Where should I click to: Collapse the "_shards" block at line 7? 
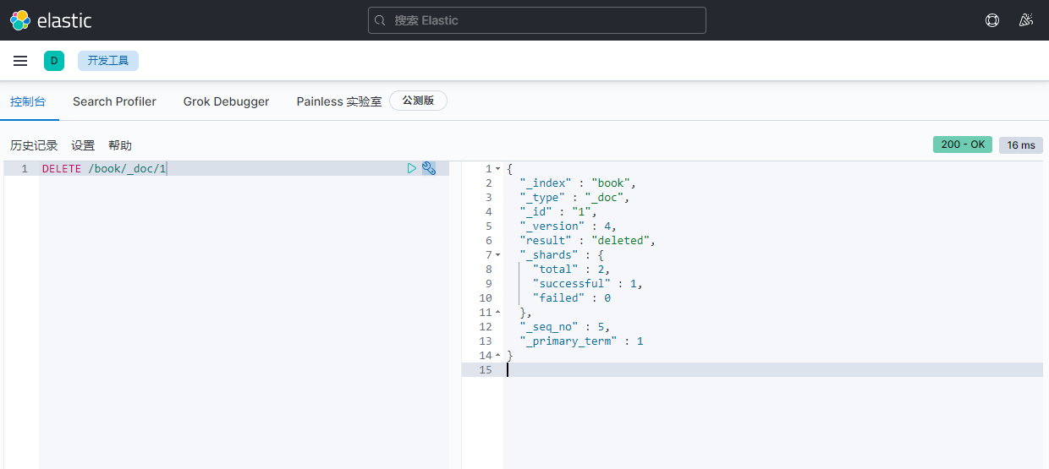(497, 255)
